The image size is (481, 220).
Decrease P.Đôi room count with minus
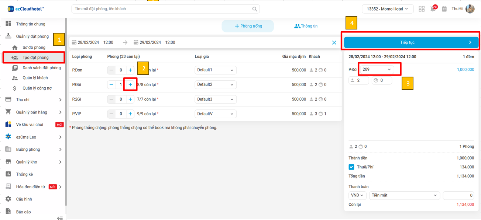[111, 85]
